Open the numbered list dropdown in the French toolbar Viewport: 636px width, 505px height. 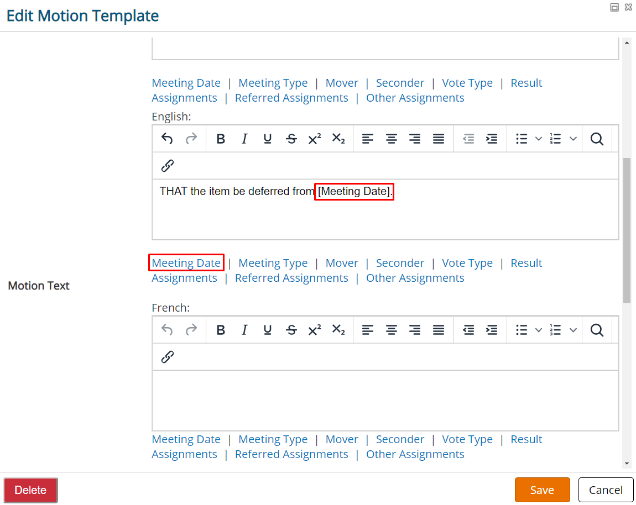click(x=574, y=330)
